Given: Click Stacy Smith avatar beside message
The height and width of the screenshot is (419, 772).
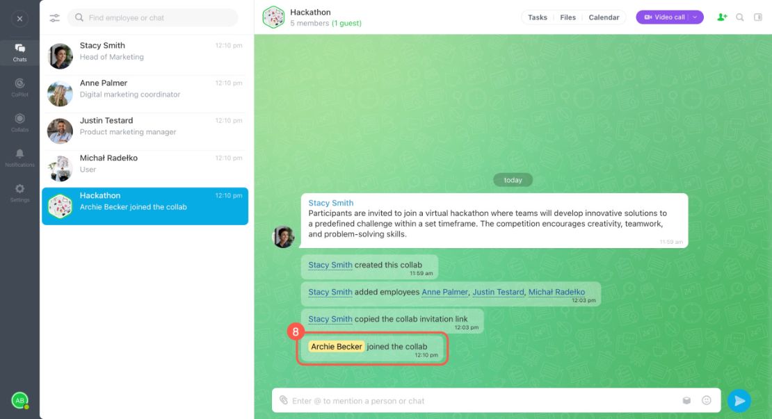Looking at the screenshot, I should click(284, 236).
